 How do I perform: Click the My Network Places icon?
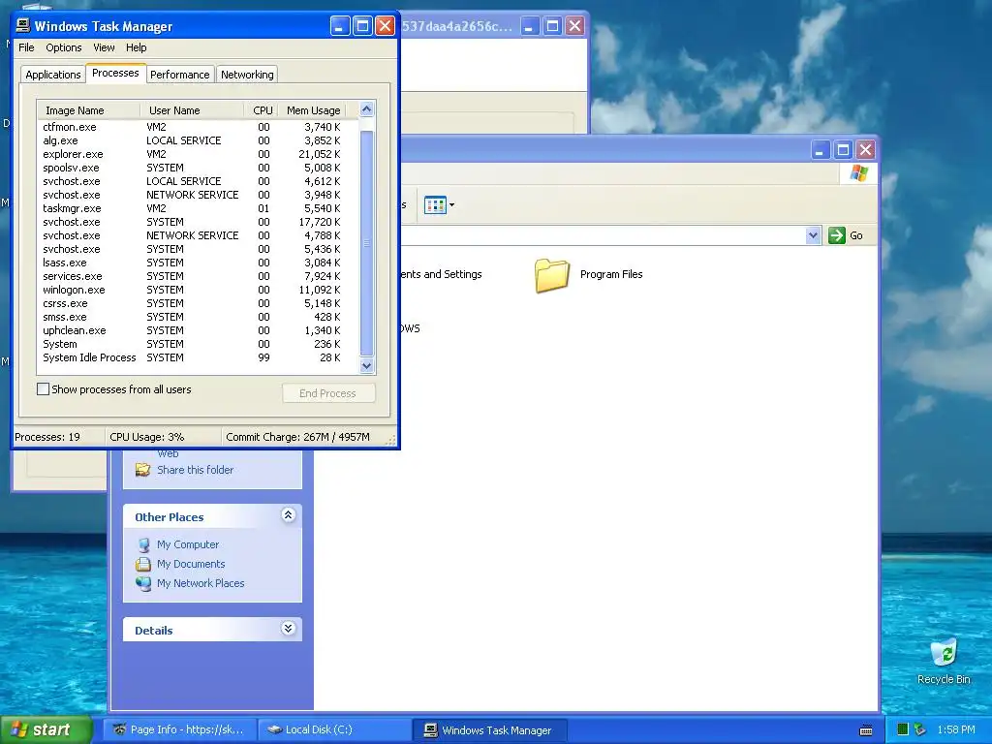coord(143,583)
